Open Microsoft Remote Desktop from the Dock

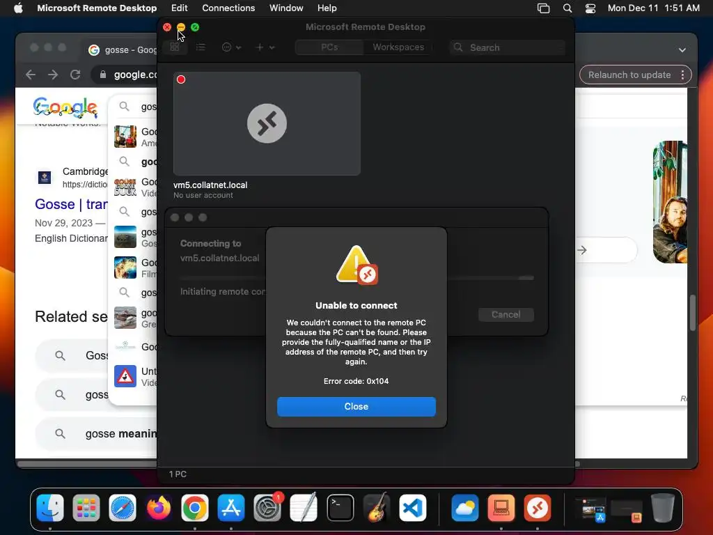tap(538, 508)
